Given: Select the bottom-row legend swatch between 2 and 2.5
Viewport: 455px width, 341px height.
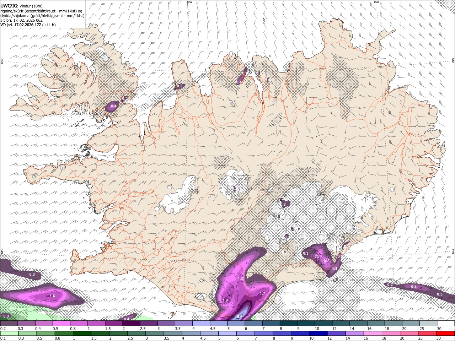Looking at the screenshot, I should (x=118, y=333).
